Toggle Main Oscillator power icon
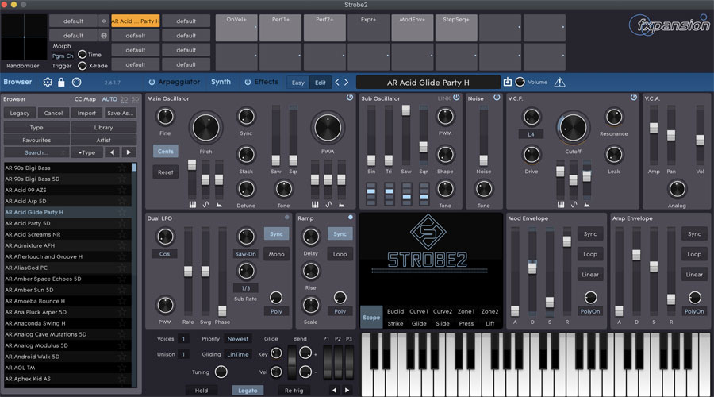 (350, 98)
